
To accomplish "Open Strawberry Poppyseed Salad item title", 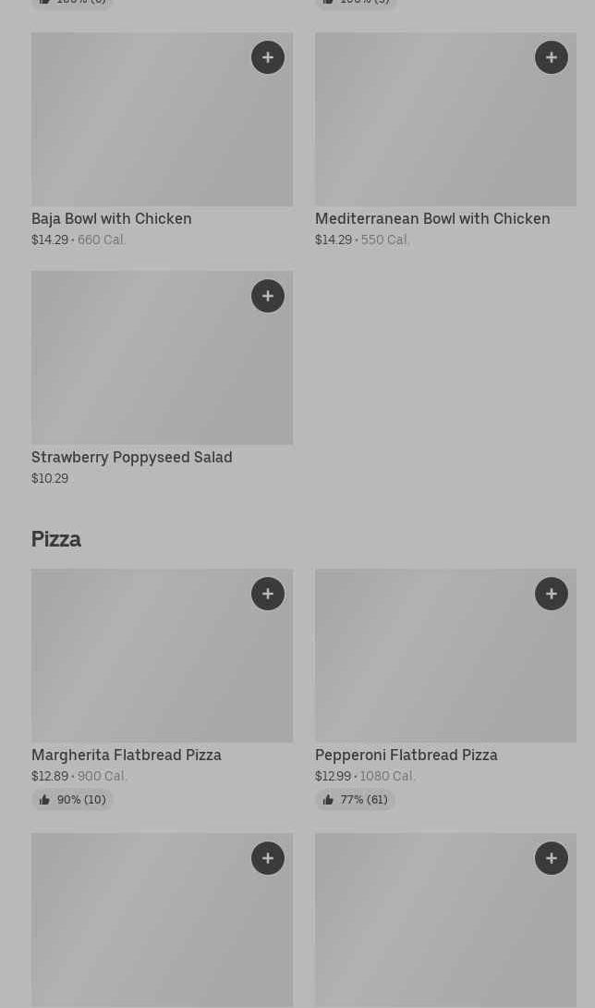I will tap(132, 458).
